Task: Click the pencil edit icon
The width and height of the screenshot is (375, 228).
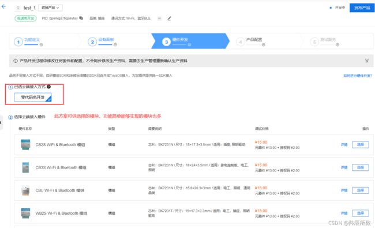Action: [169, 18]
